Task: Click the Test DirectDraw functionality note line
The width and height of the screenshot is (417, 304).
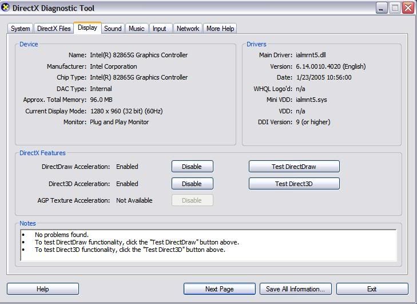Action: tap(137, 242)
